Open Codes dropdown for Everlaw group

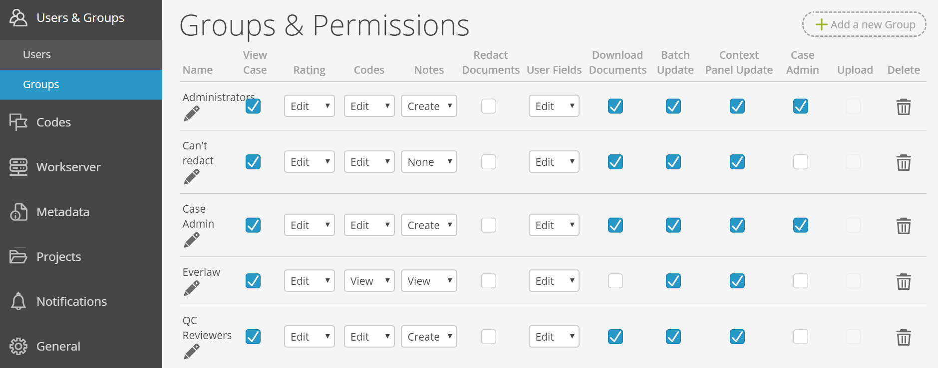coord(369,281)
